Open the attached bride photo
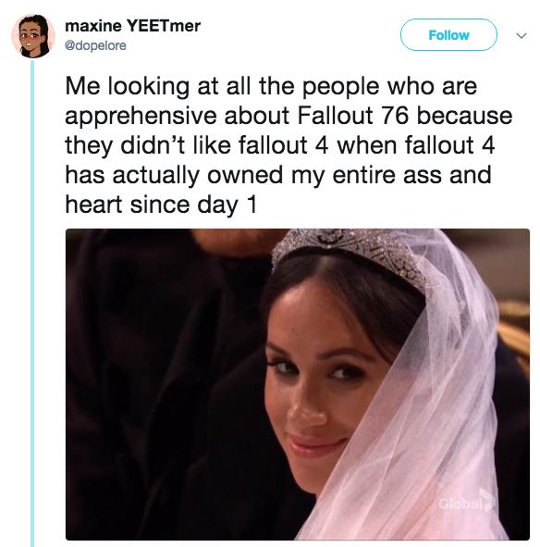The width and height of the screenshot is (540, 547). [x=298, y=384]
